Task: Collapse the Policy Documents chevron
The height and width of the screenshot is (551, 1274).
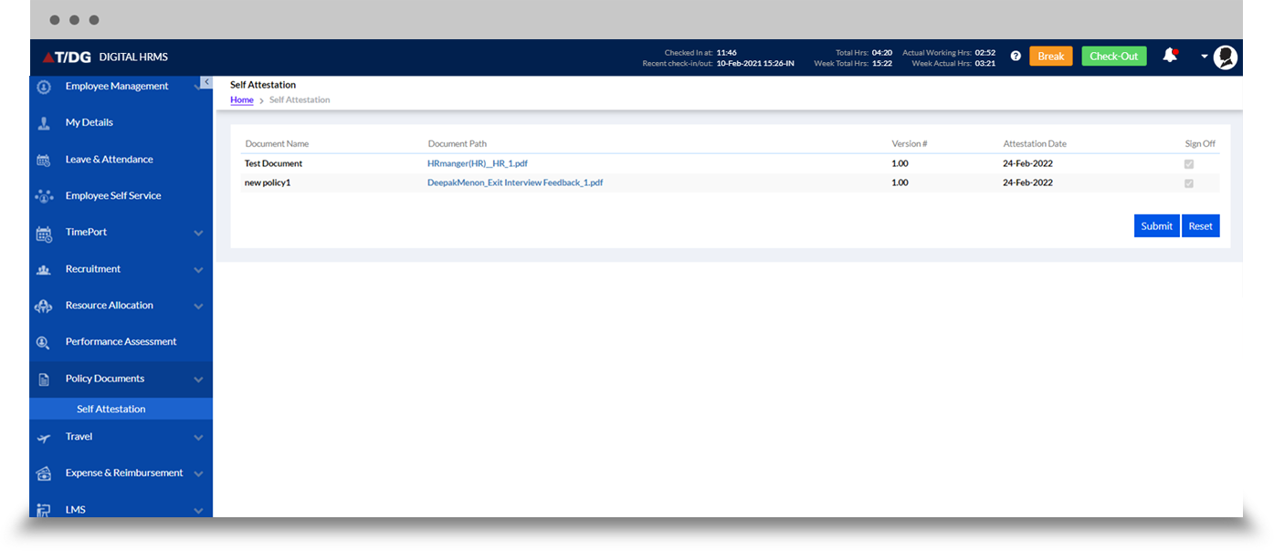Action: click(198, 379)
